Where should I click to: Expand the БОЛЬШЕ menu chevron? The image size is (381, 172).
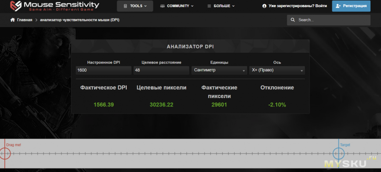233,6
